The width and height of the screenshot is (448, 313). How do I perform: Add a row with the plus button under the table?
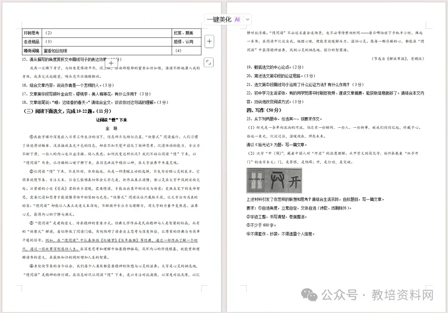click(111, 63)
